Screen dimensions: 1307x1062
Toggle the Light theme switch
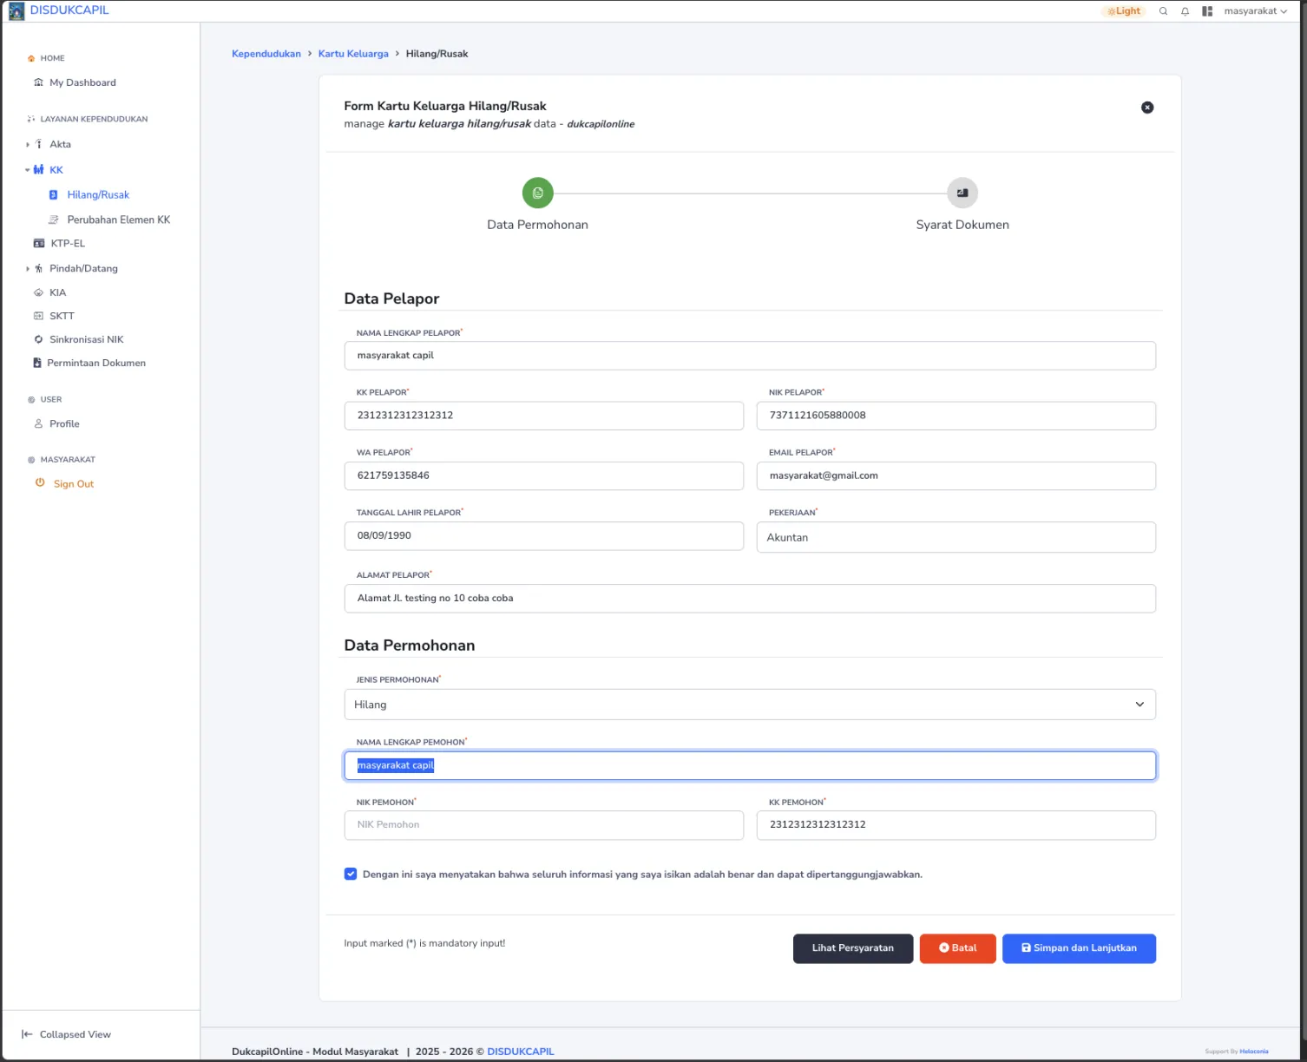(x=1123, y=10)
